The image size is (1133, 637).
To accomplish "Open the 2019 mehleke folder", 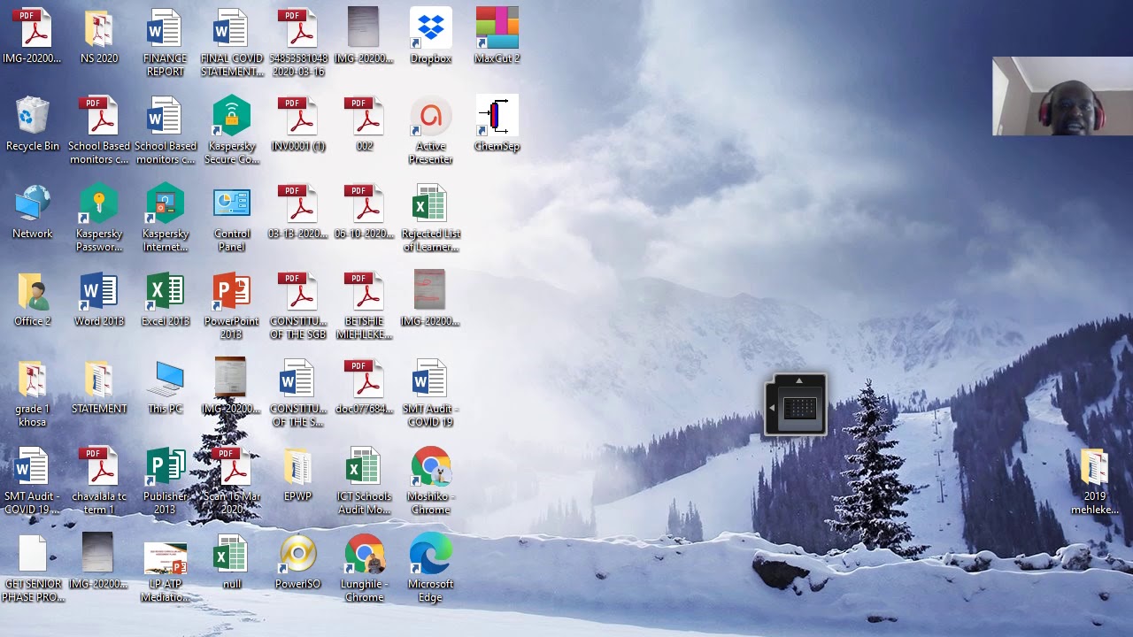I will (x=1095, y=480).
